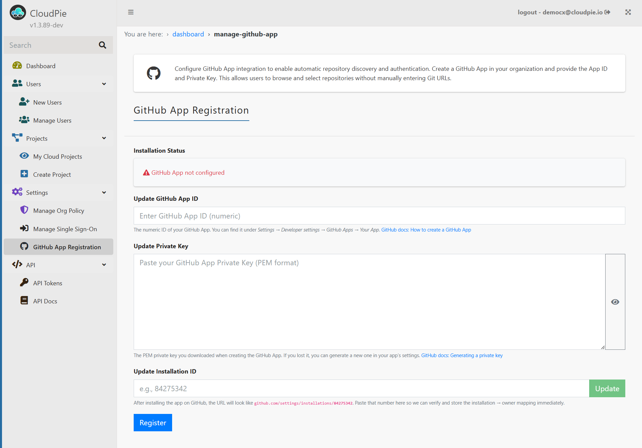
Task: Follow the dashboard breadcrumb link
Action: point(188,34)
